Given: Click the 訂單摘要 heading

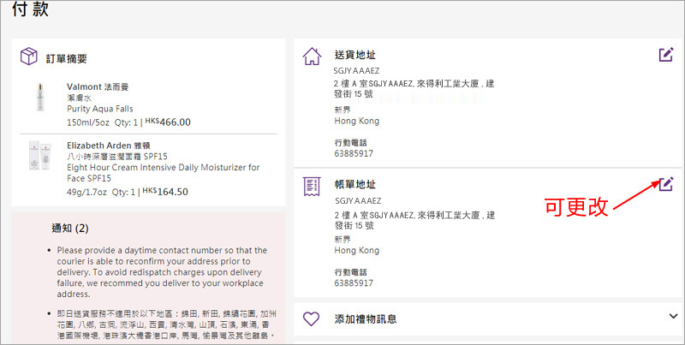Looking at the screenshot, I should 65,58.
